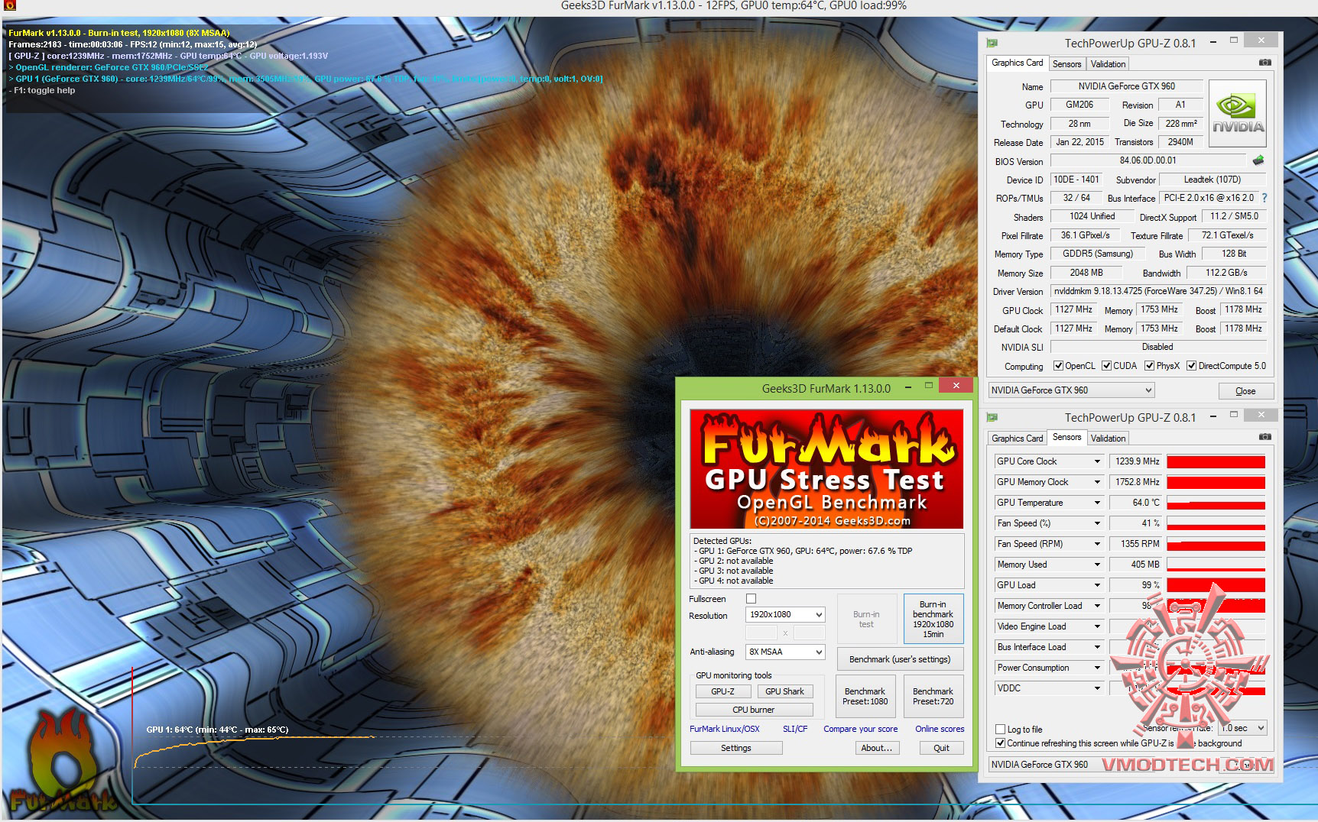
Task: Expand the GPU Load sensor dropdown
Action: point(1097,585)
